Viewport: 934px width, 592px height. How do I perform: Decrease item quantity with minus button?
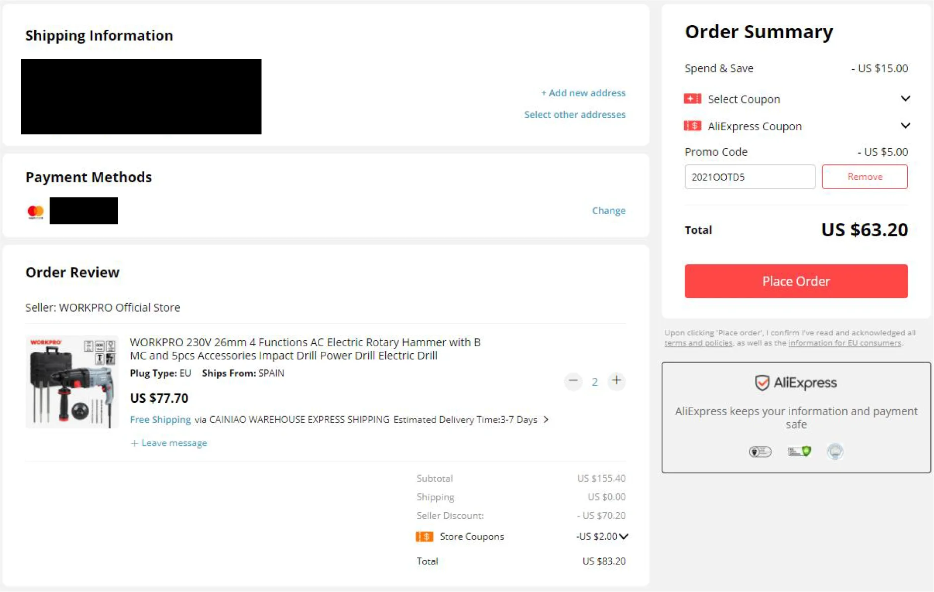573,381
